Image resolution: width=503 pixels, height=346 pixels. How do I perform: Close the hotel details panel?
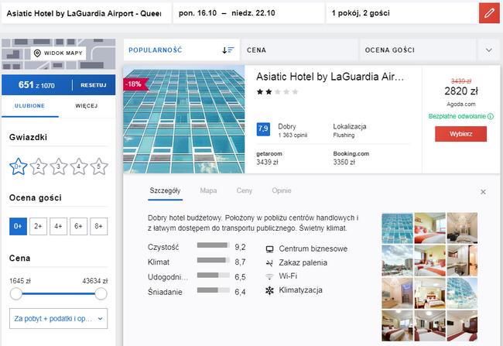(483, 191)
